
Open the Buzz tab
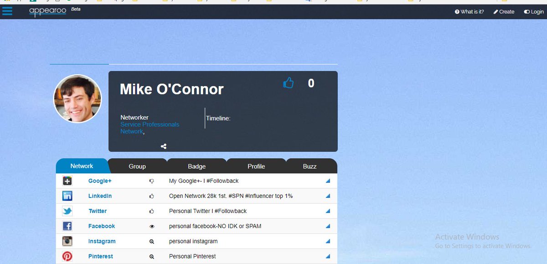(310, 166)
